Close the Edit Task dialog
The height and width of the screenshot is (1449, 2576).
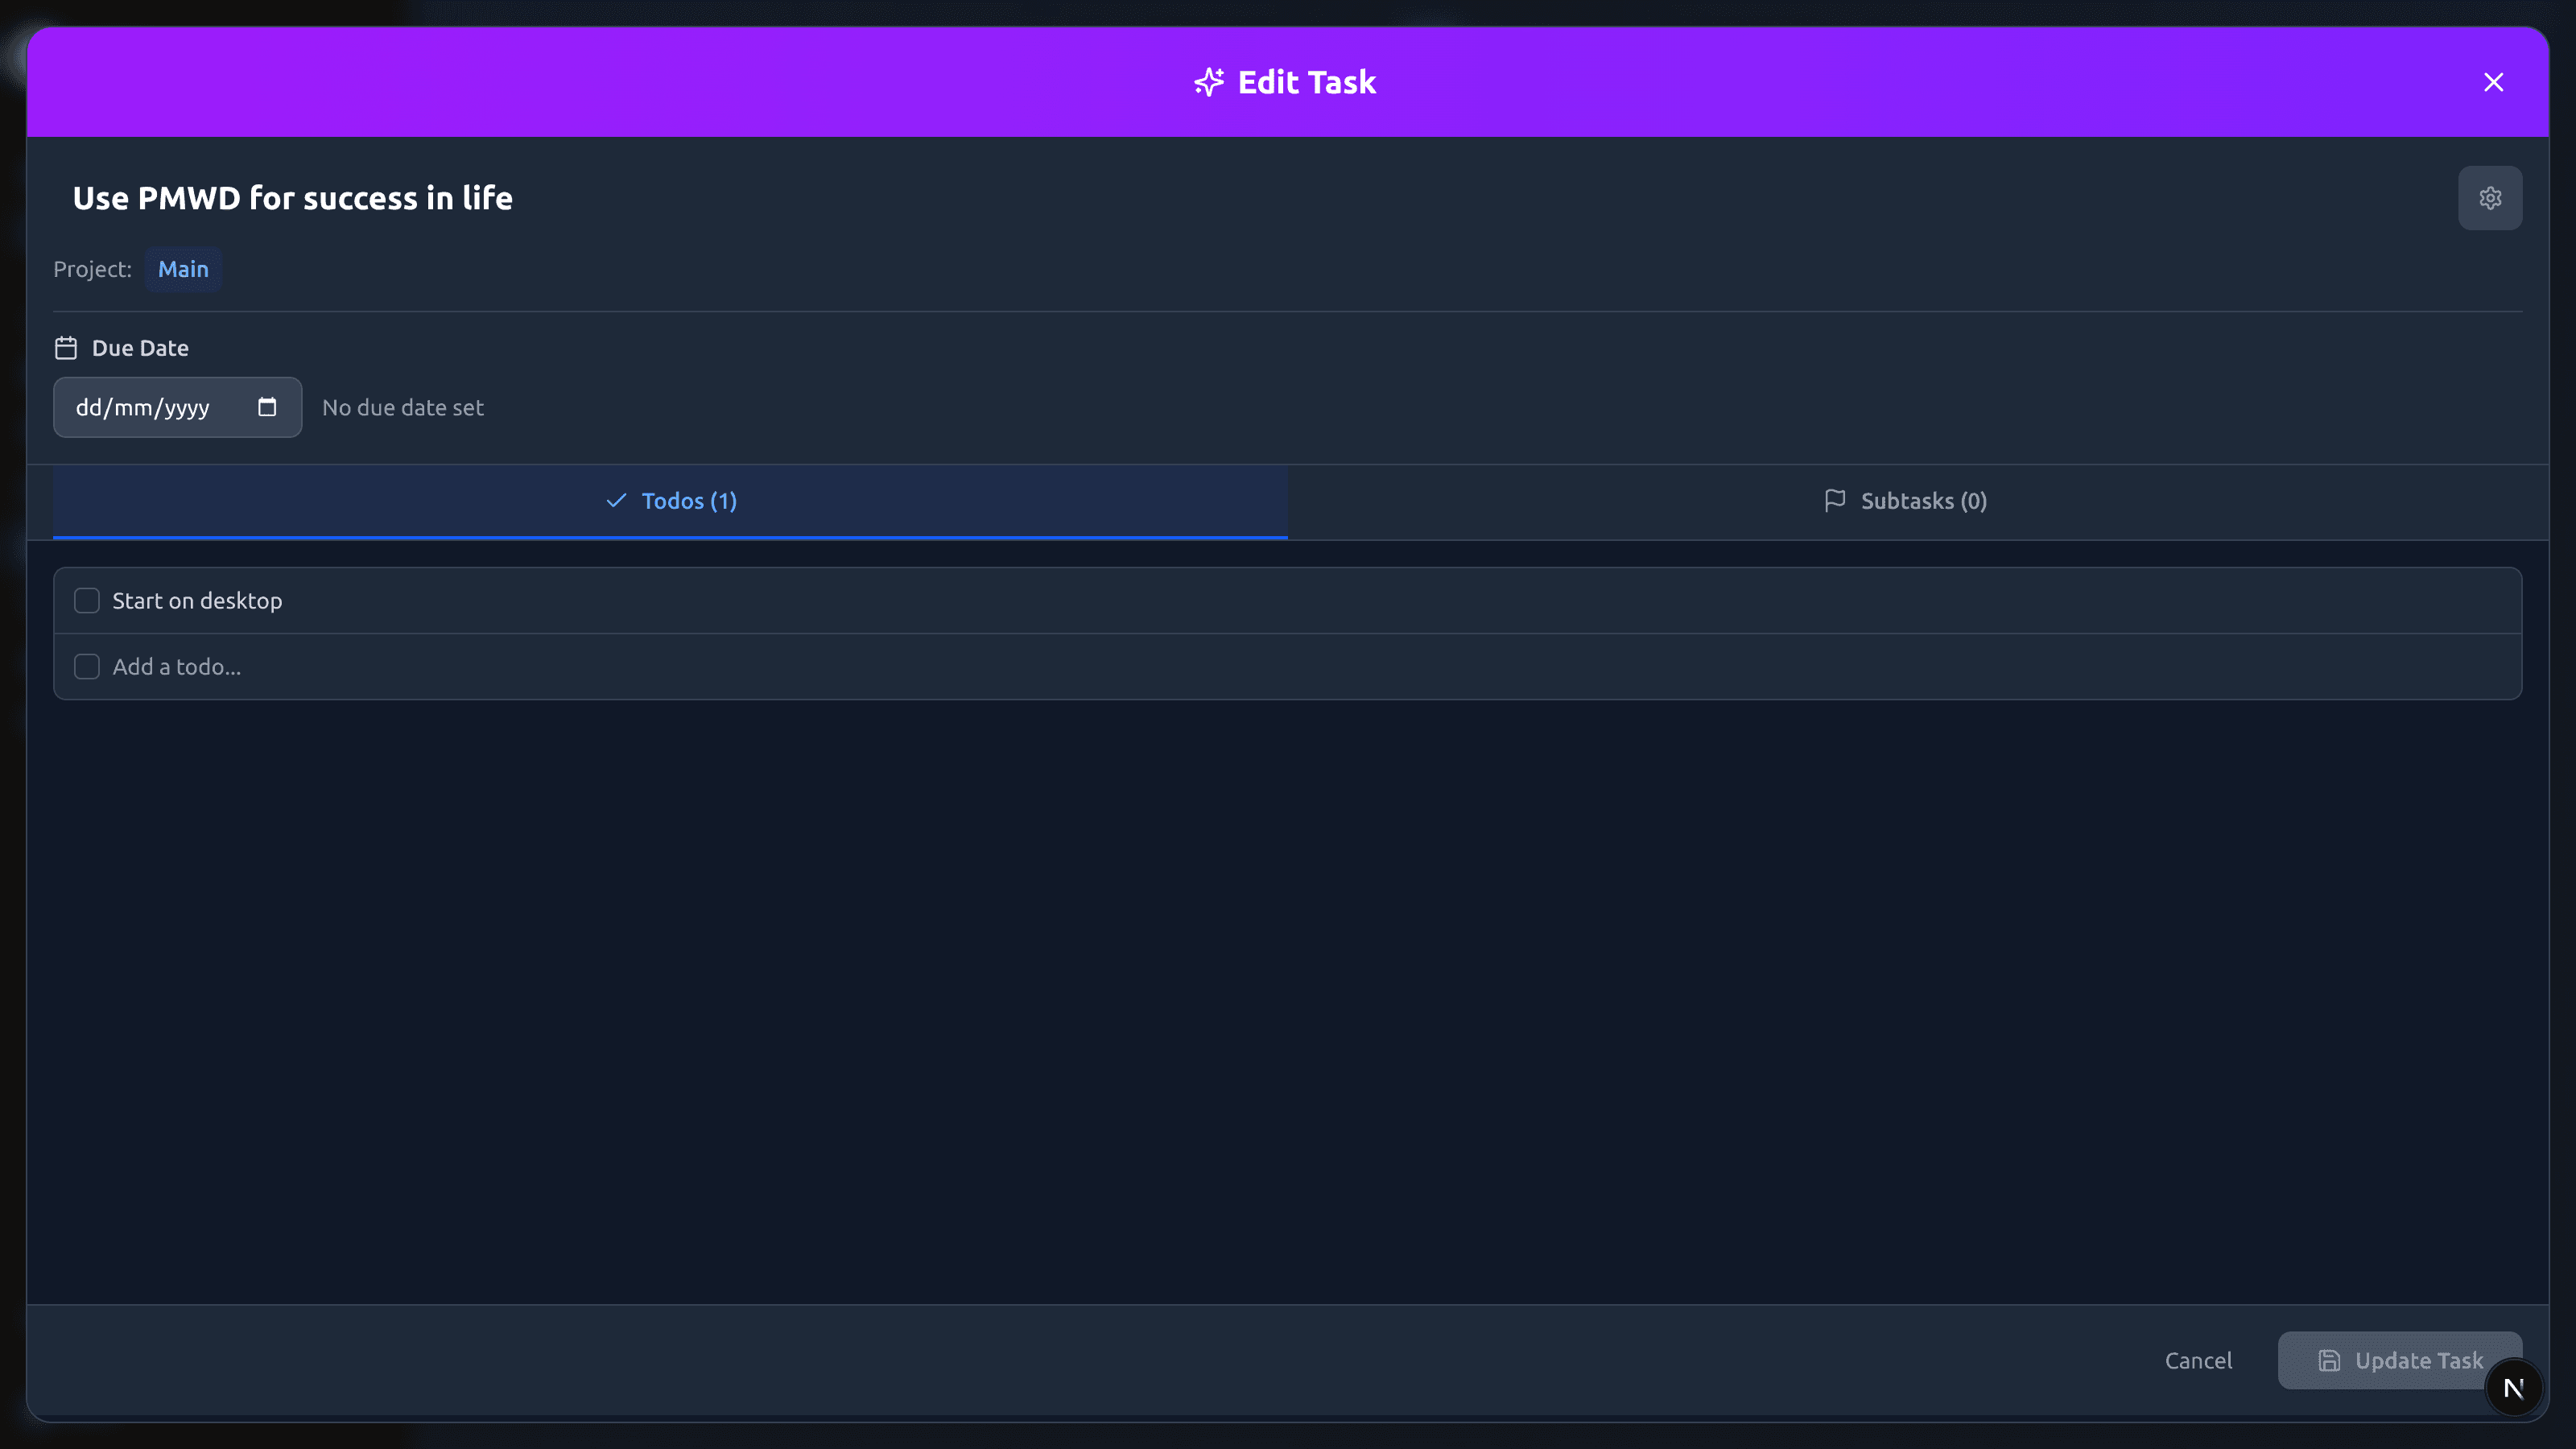(x=2493, y=82)
